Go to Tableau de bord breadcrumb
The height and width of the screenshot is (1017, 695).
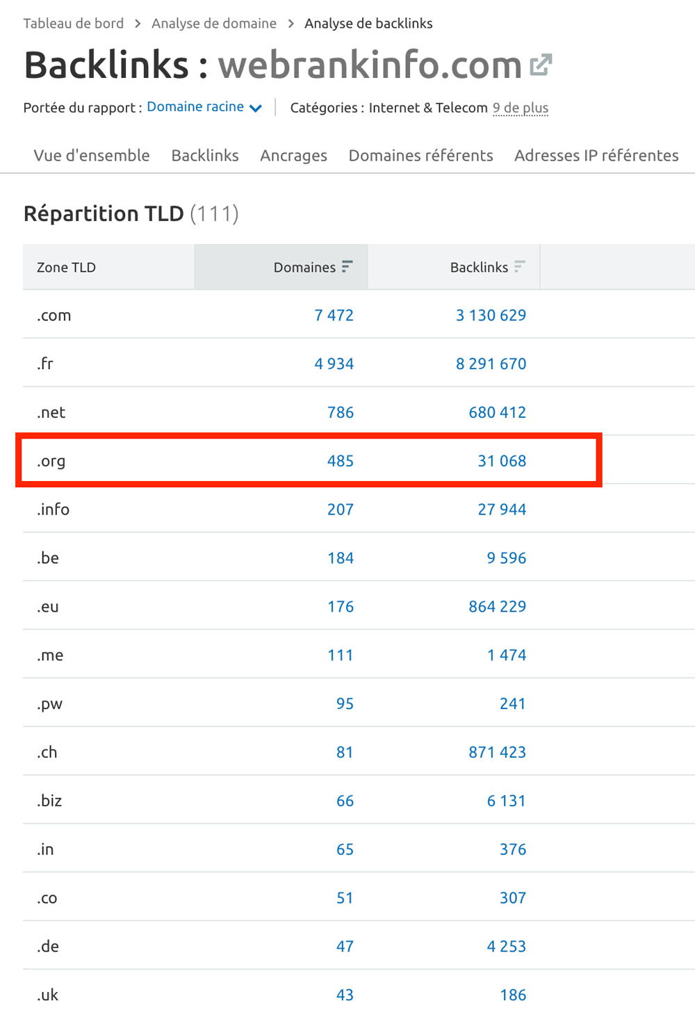point(74,24)
